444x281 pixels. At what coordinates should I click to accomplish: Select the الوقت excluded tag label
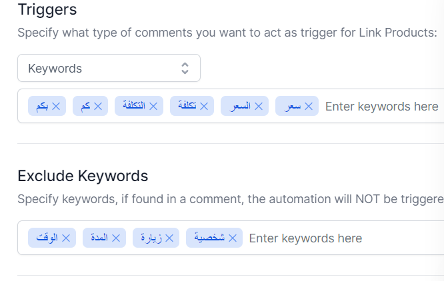[x=47, y=238]
